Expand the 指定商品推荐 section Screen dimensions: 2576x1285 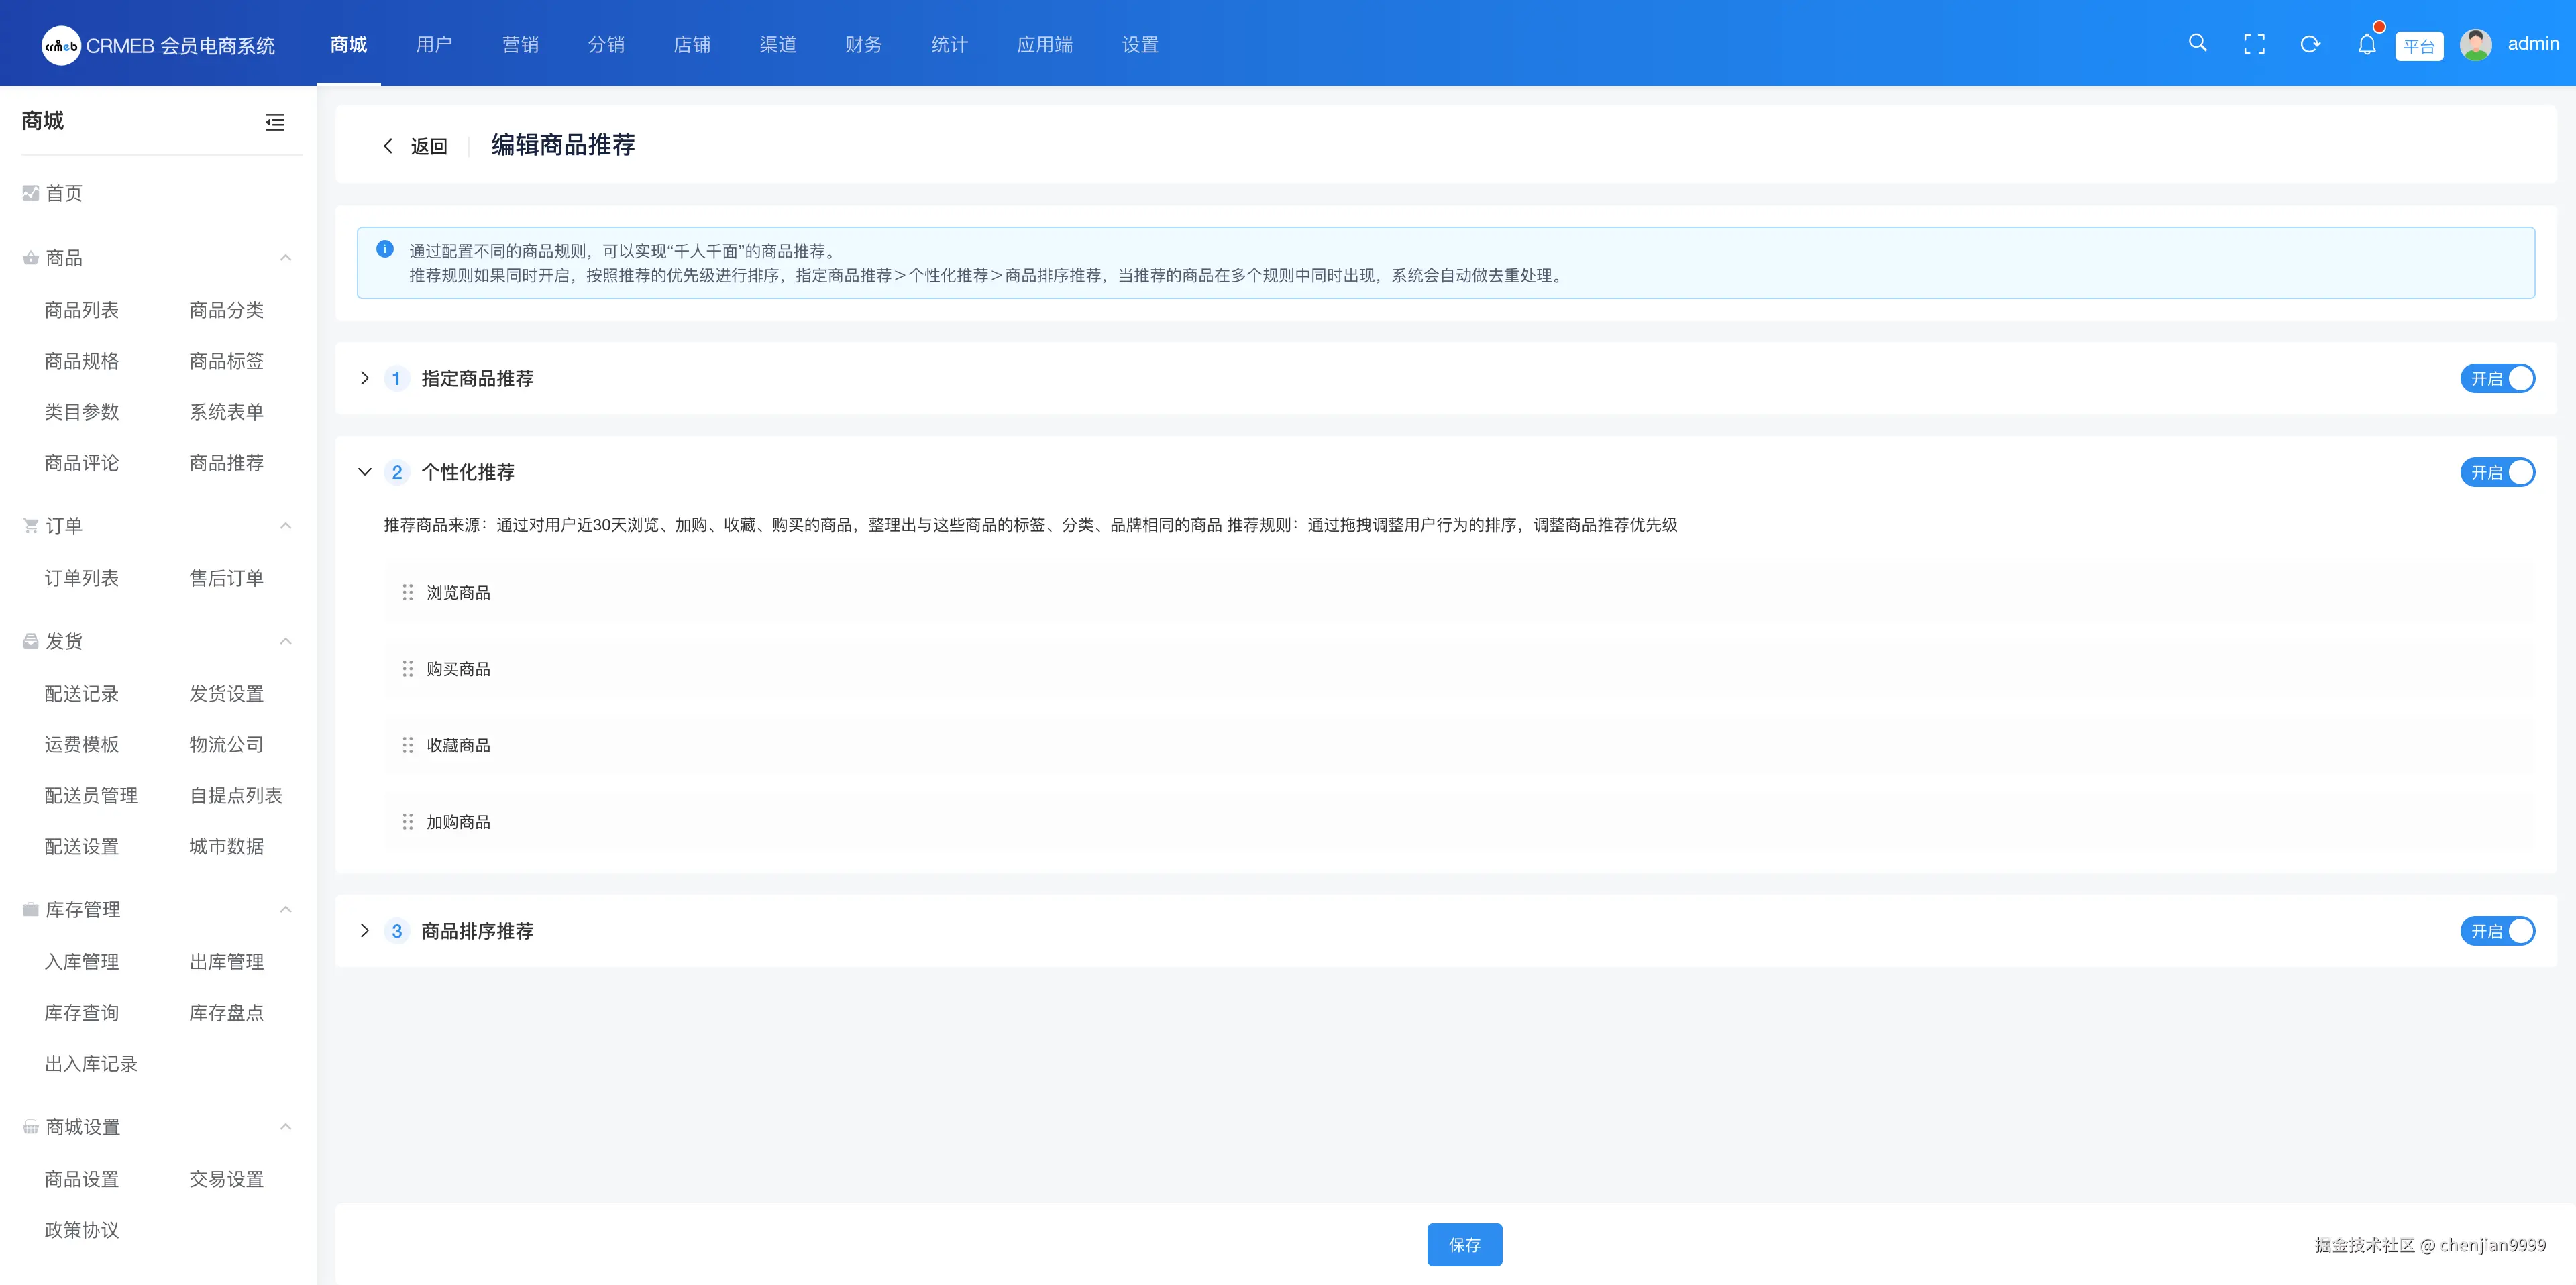point(365,379)
